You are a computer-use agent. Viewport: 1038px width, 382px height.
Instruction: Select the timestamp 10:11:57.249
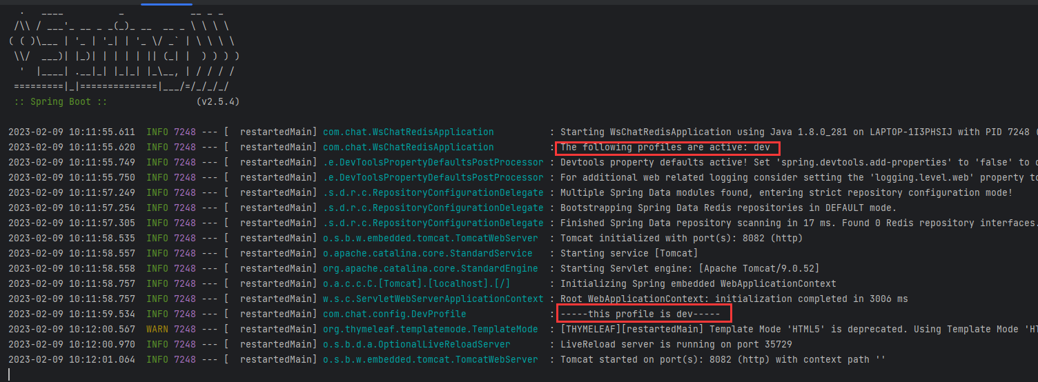pyautogui.click(x=102, y=192)
